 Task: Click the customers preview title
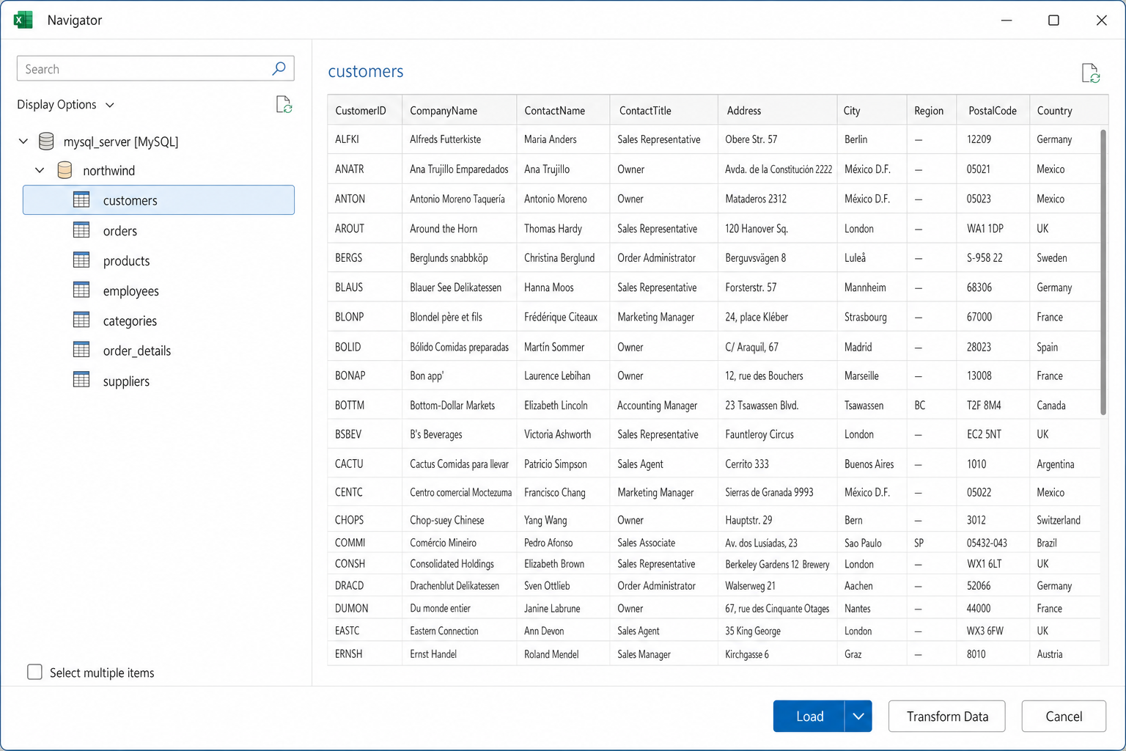366,71
